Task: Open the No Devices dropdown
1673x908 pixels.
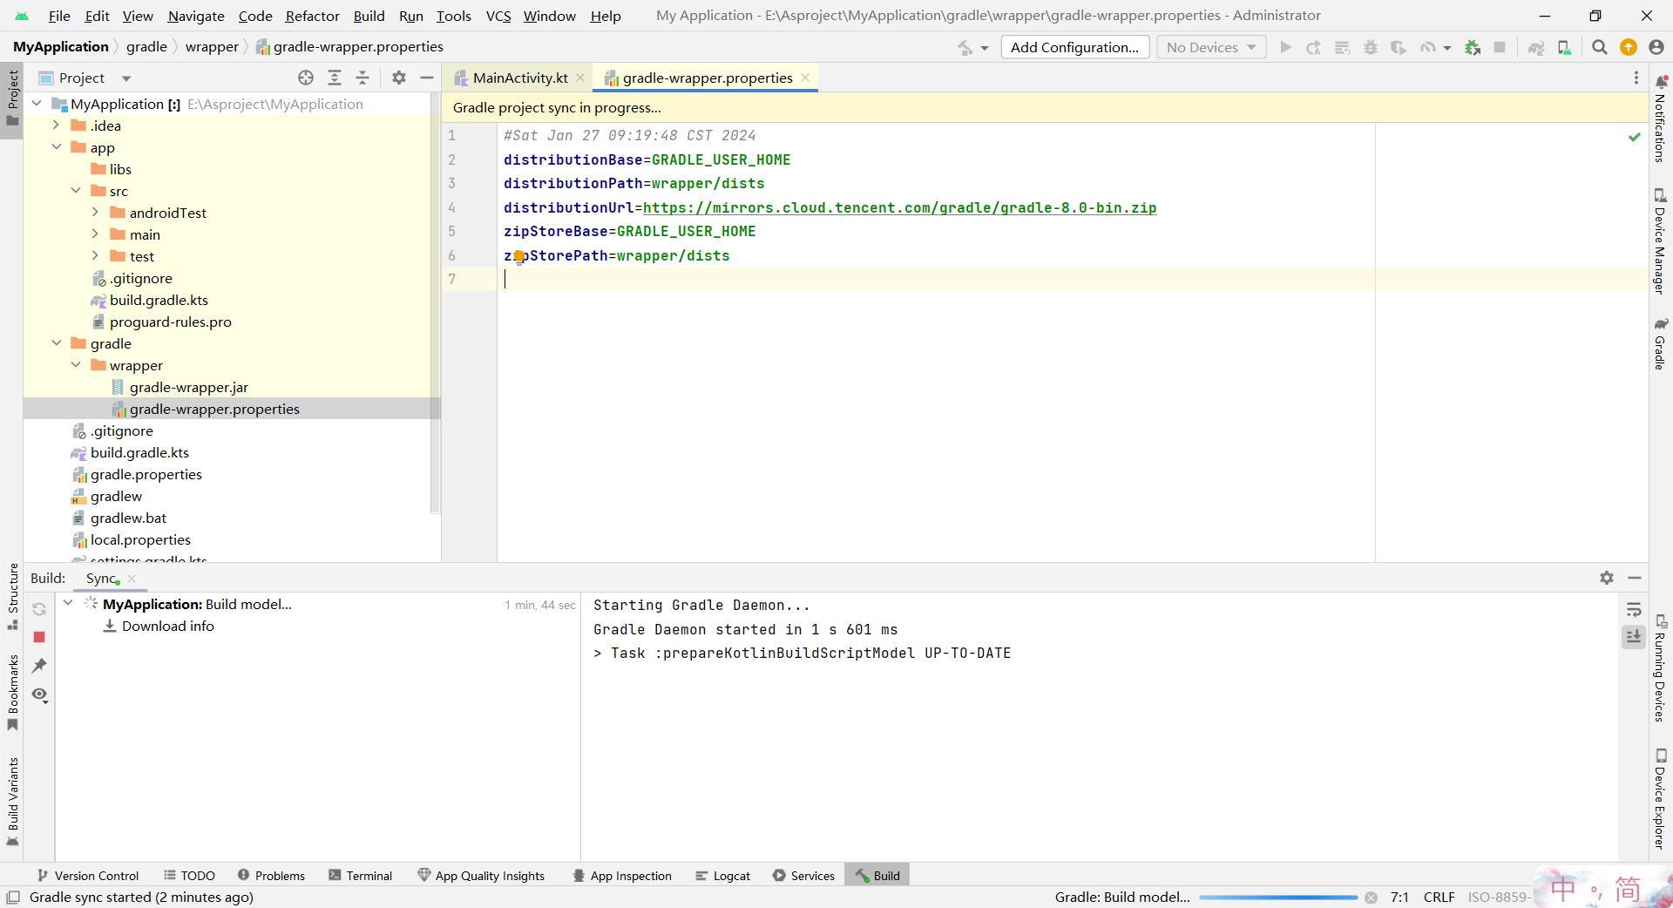Action: pyautogui.click(x=1211, y=47)
